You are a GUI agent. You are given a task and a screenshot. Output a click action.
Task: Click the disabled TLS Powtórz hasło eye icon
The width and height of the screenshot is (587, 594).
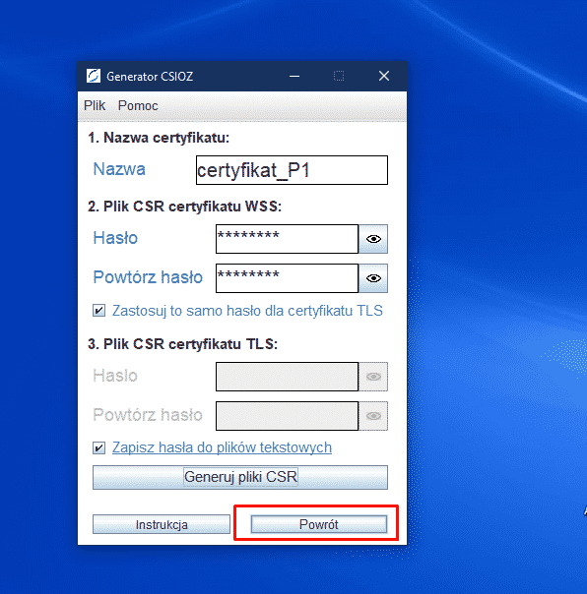(373, 416)
